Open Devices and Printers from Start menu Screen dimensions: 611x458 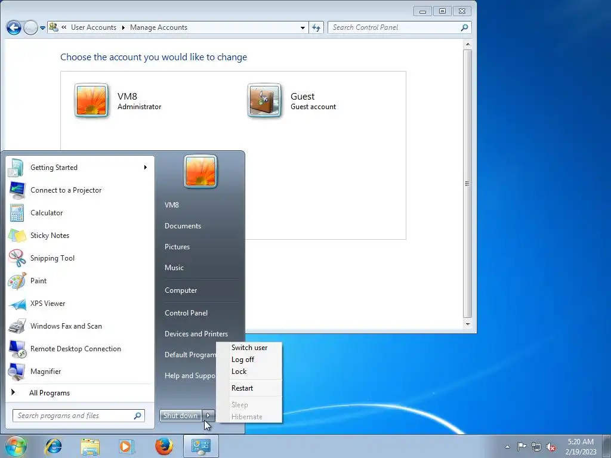click(196, 334)
